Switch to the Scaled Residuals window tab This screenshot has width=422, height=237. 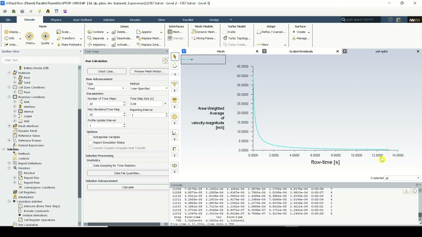point(301,51)
